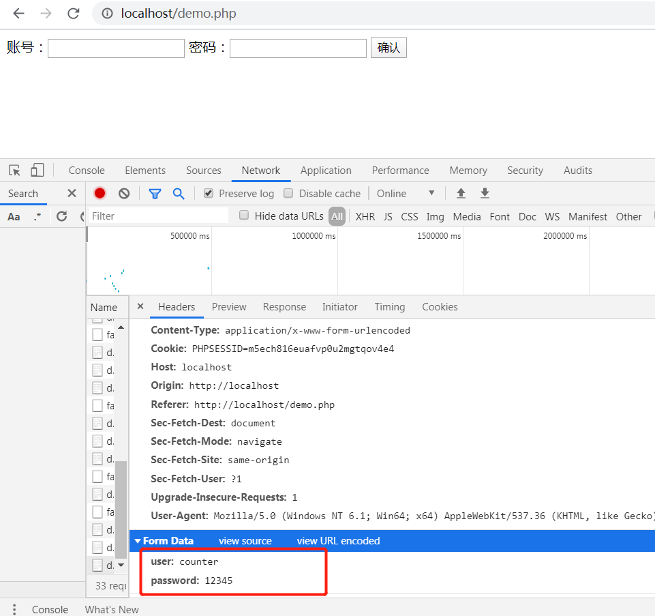This screenshot has height=616, width=655.
Task: Filter requests by CSS
Action: [x=410, y=217]
